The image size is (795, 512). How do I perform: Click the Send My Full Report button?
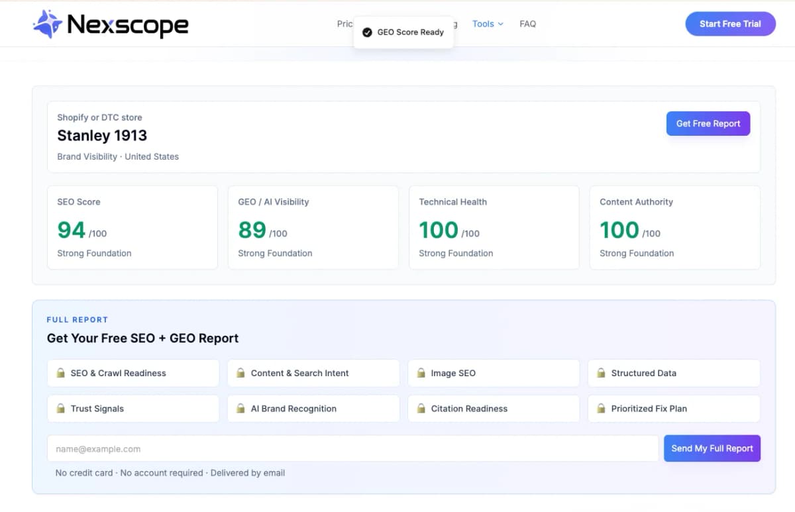[x=712, y=448]
